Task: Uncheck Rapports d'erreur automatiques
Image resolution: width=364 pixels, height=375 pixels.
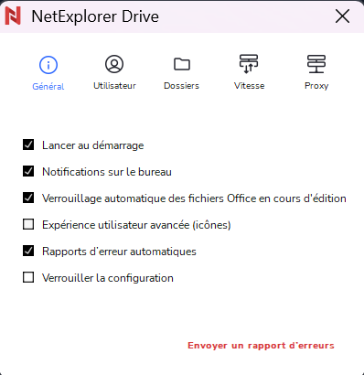Action: (x=28, y=251)
